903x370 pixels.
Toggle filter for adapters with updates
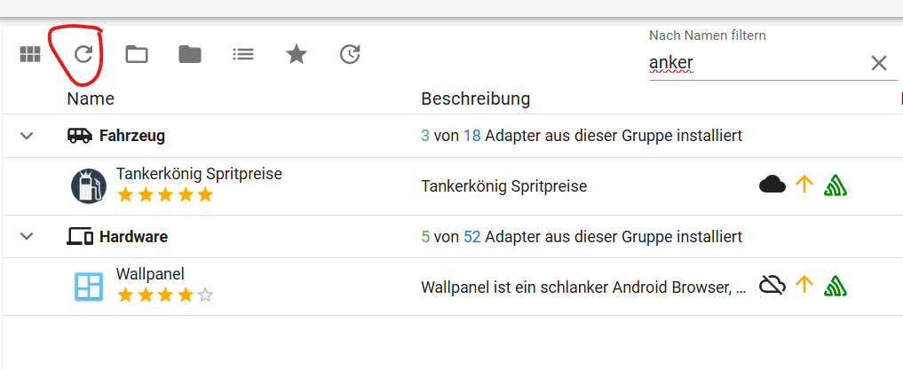[350, 55]
